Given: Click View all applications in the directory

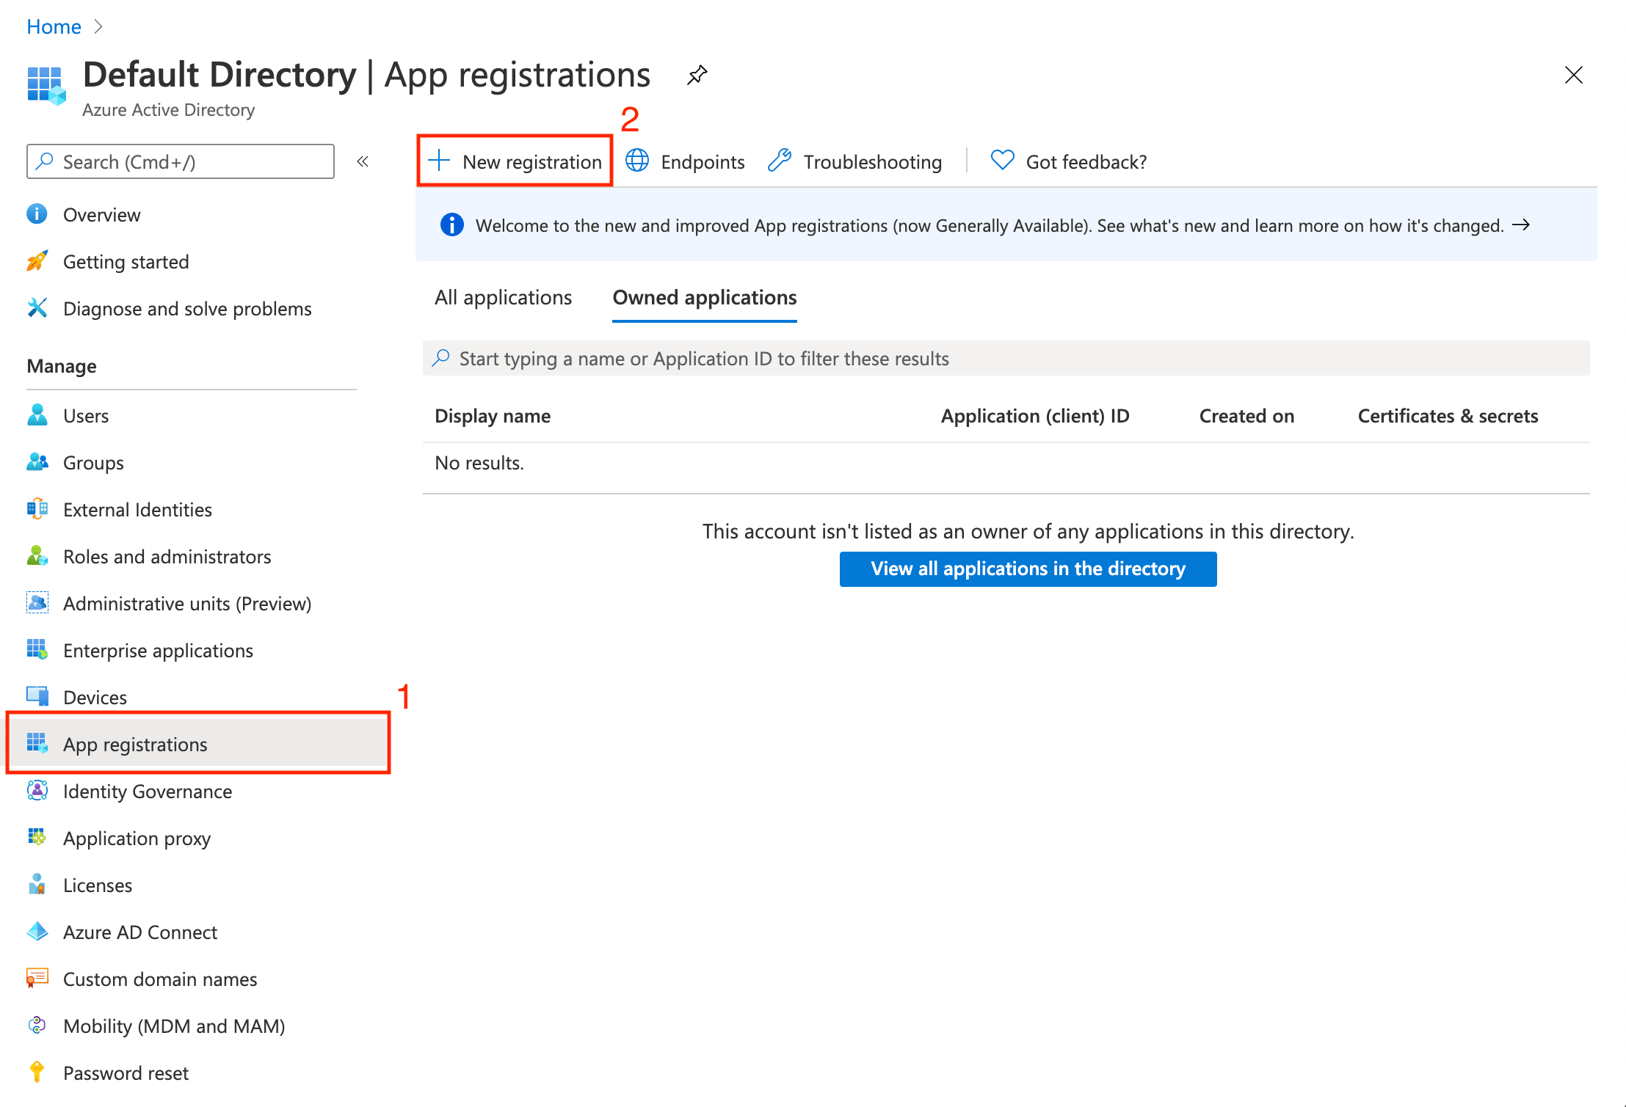Looking at the screenshot, I should tap(1028, 569).
